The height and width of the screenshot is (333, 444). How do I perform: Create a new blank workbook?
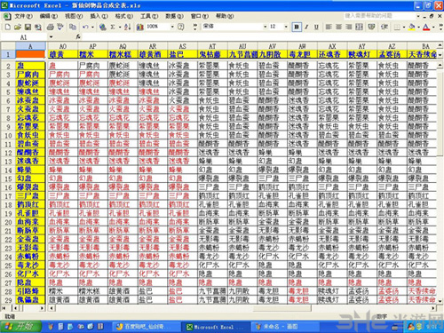tap(8, 28)
